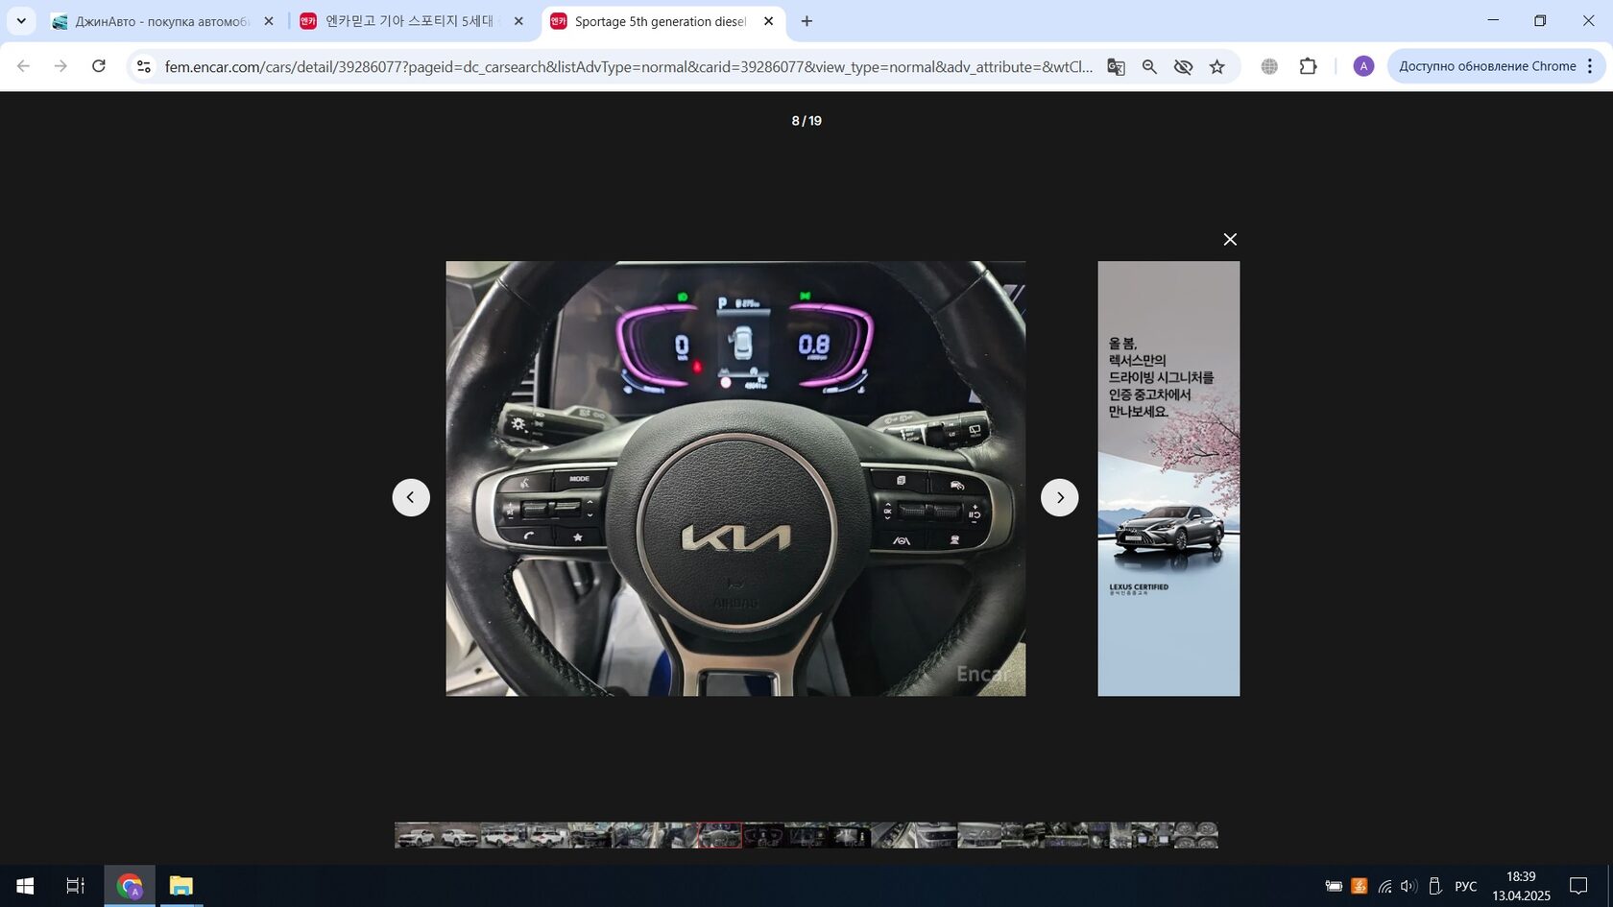Open the Windows Start menu
This screenshot has height=907, width=1613.
pyautogui.click(x=26, y=886)
